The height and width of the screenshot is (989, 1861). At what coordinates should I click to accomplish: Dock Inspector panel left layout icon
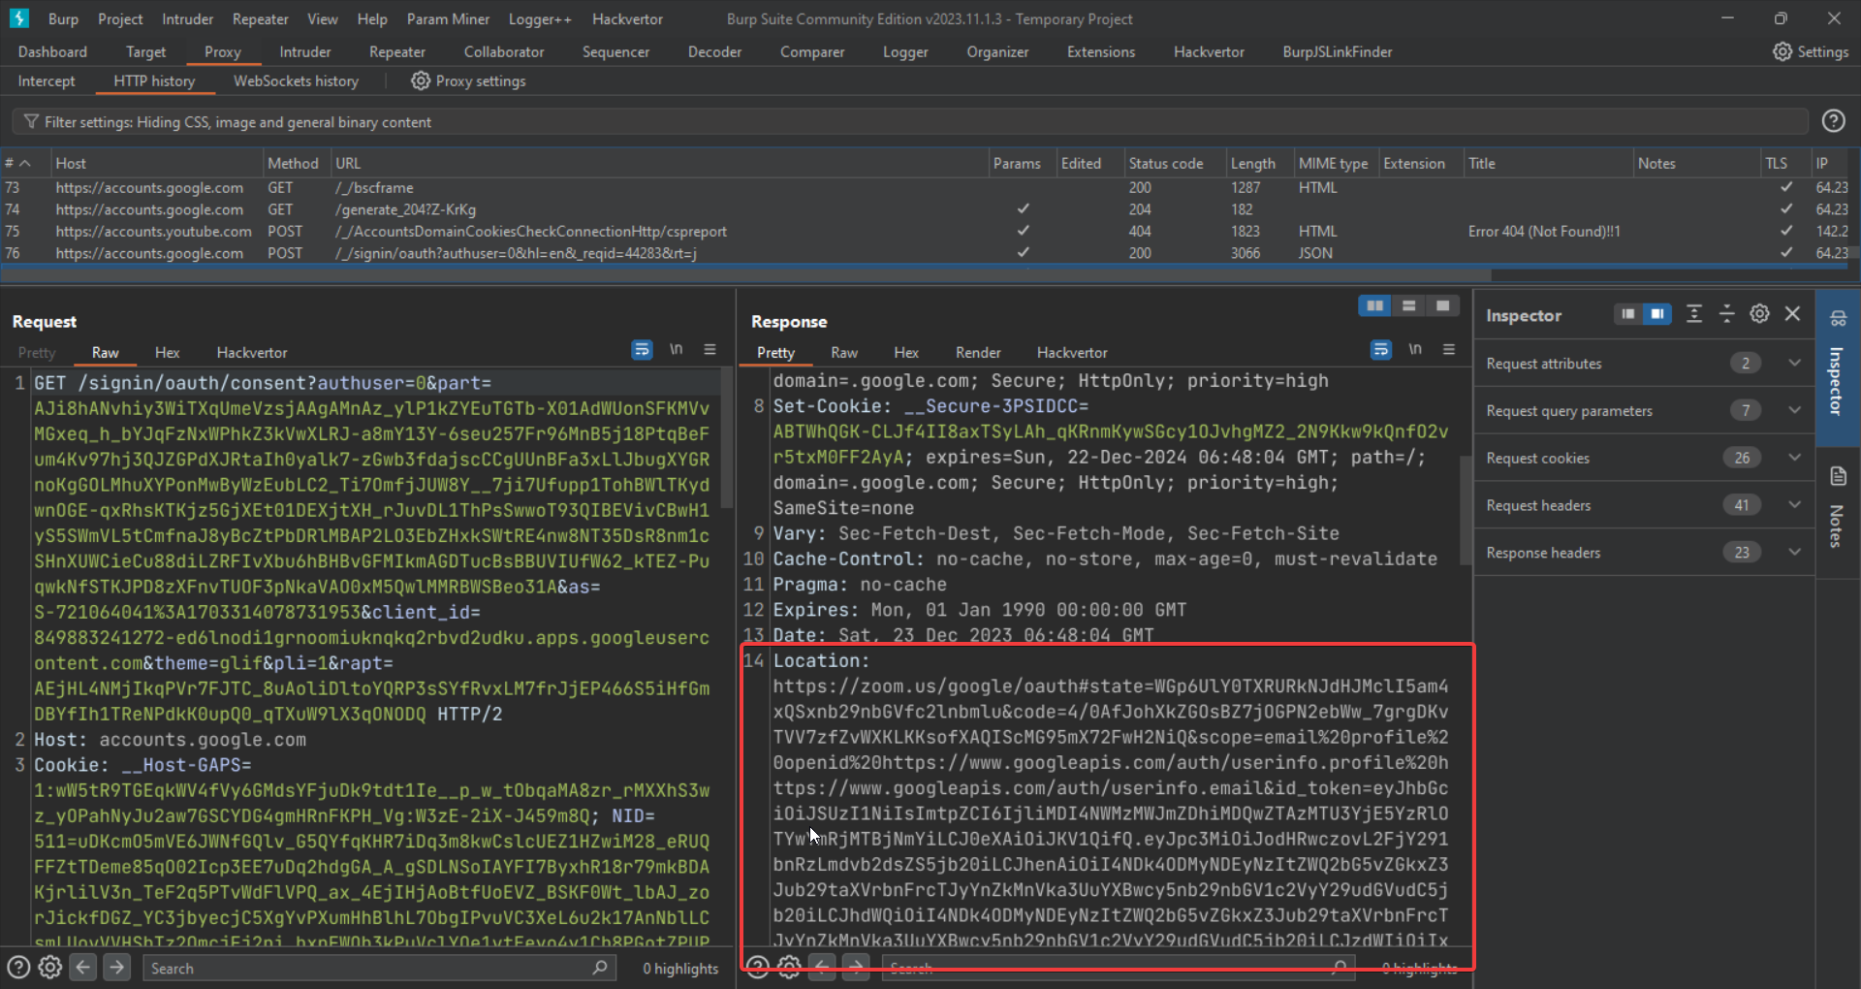point(1628,314)
